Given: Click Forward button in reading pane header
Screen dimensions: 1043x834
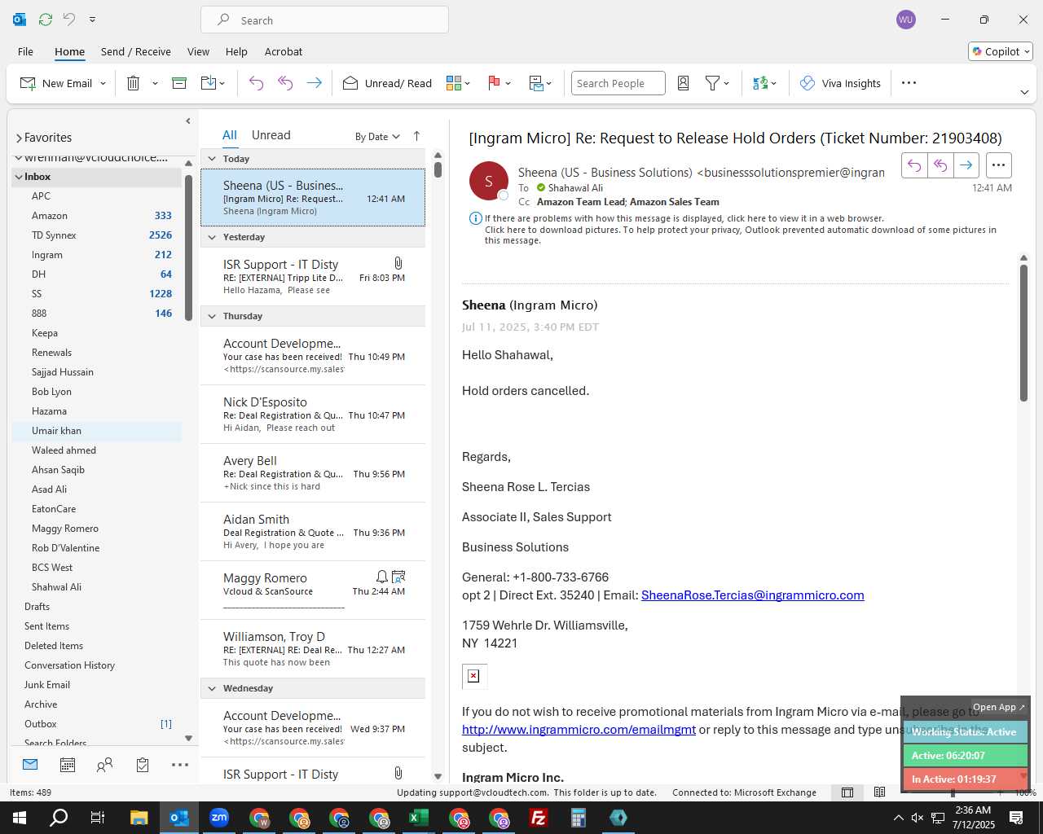Looking at the screenshot, I should [966, 165].
